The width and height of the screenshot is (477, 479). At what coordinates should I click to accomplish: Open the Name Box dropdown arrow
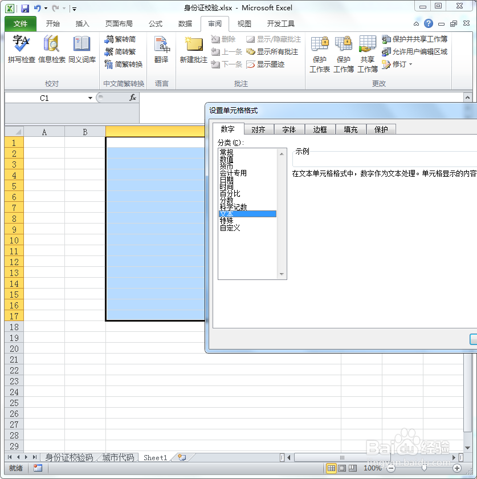90,98
